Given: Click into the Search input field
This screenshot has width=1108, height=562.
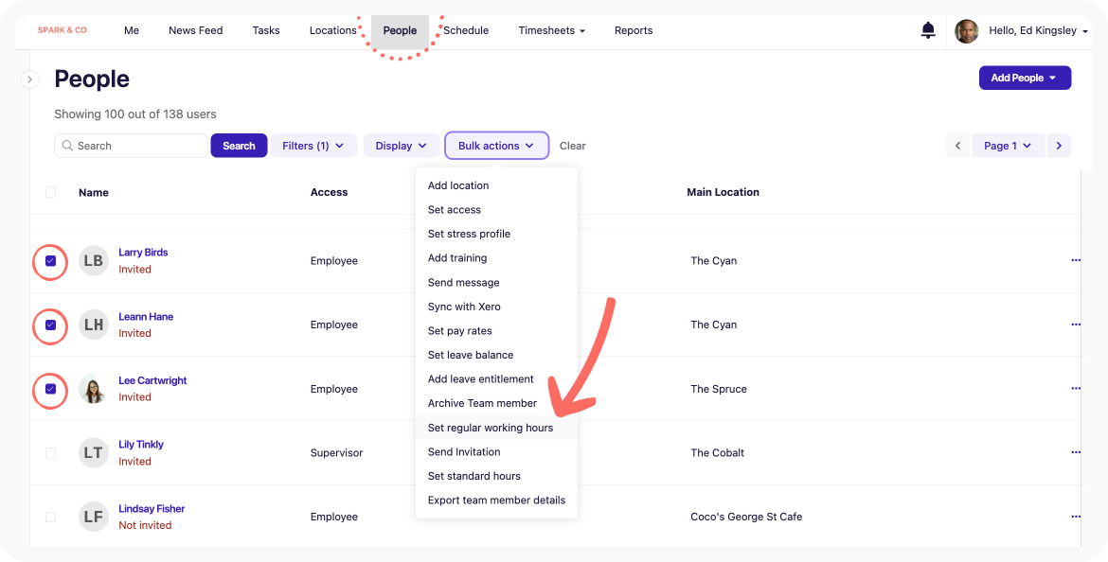Looking at the screenshot, I should [x=137, y=146].
